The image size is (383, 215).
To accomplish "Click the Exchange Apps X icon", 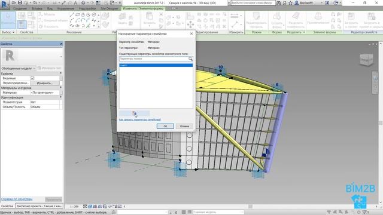I will pos(327,2).
